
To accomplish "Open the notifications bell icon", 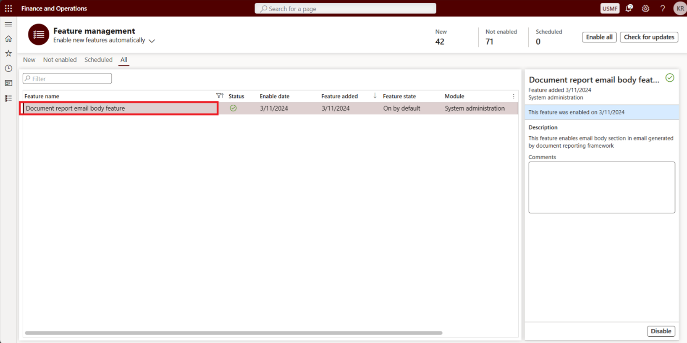I will (629, 8).
